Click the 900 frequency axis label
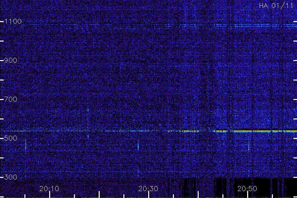Viewport: 297px width, 198px height. (x=11, y=60)
